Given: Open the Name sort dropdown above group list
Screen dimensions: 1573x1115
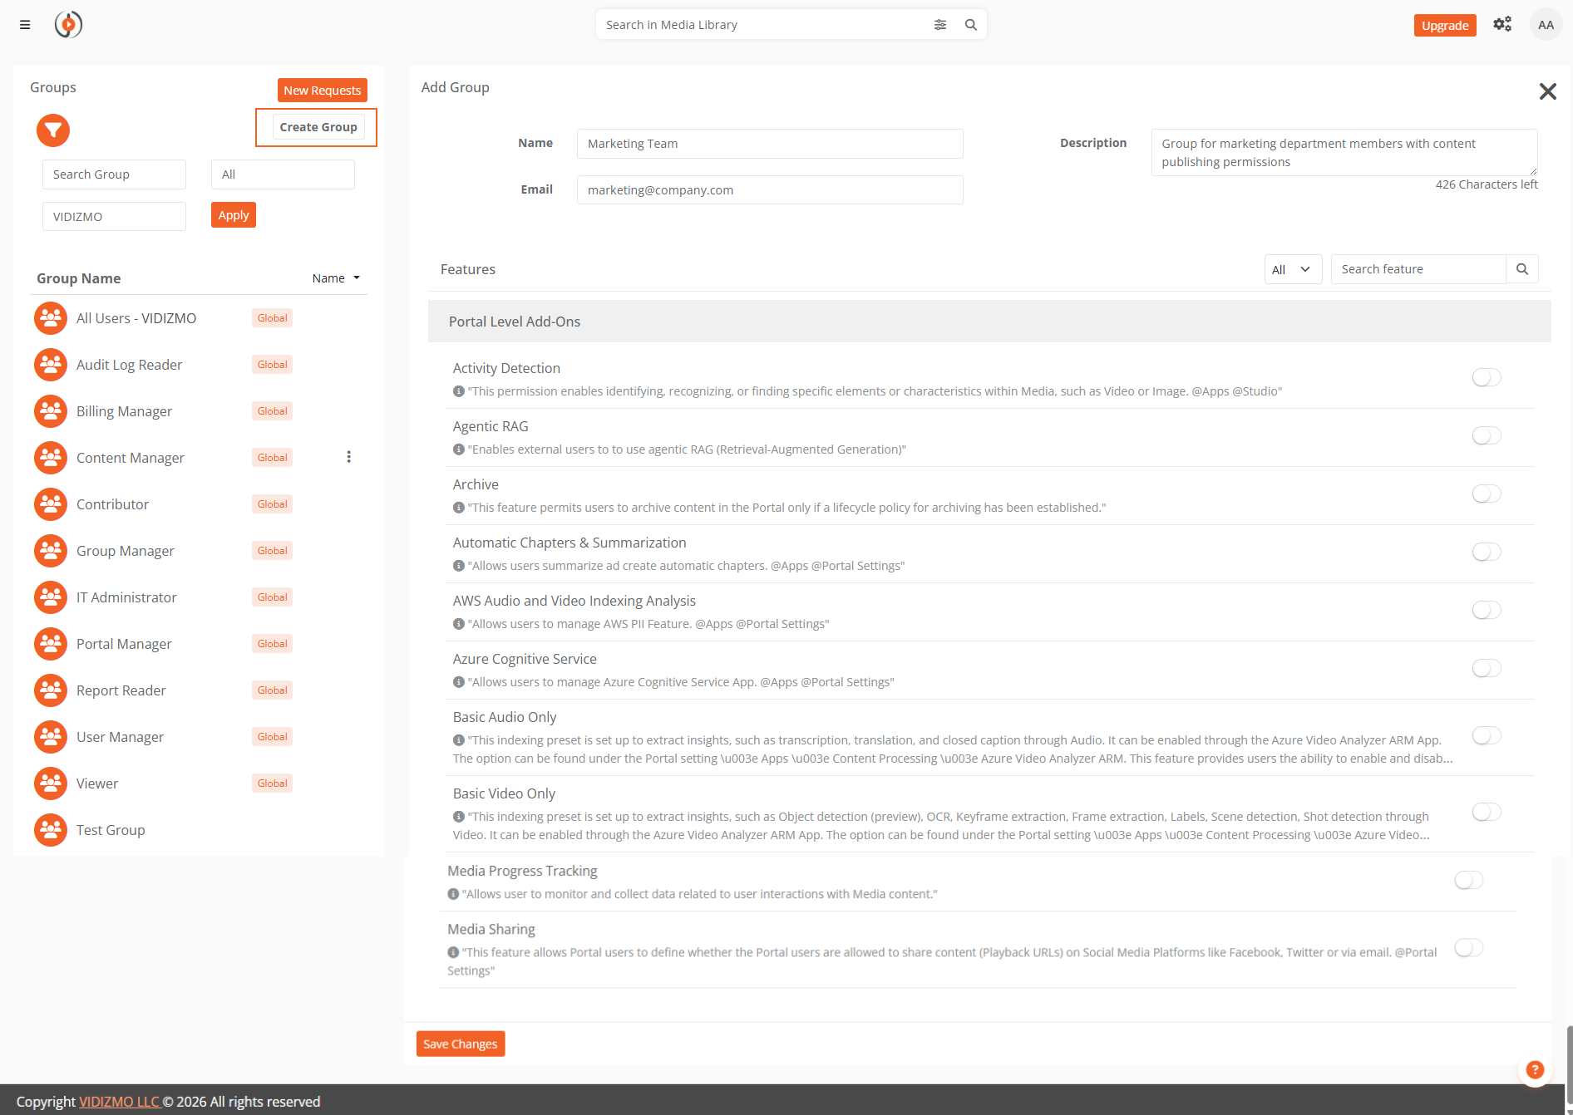Looking at the screenshot, I should click(336, 278).
